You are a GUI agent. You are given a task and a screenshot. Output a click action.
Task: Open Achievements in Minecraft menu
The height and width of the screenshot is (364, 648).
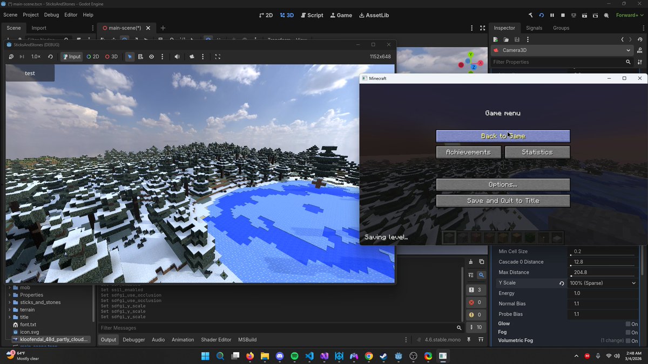(468, 152)
